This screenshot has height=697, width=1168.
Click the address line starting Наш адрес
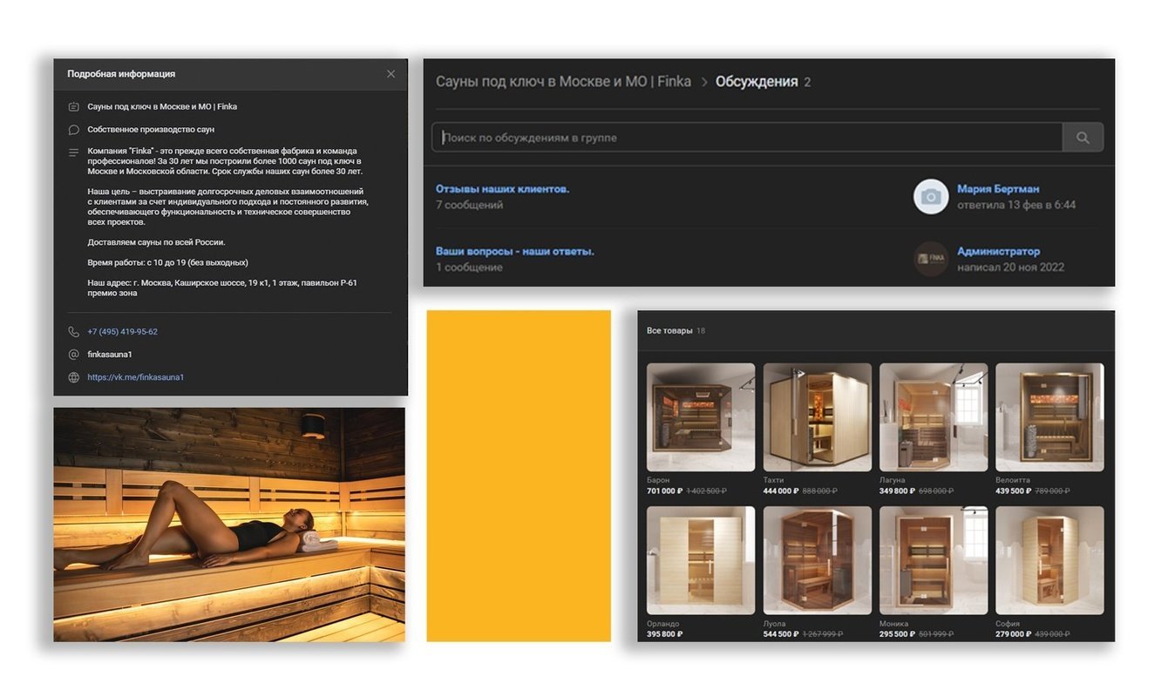pyautogui.click(x=222, y=288)
